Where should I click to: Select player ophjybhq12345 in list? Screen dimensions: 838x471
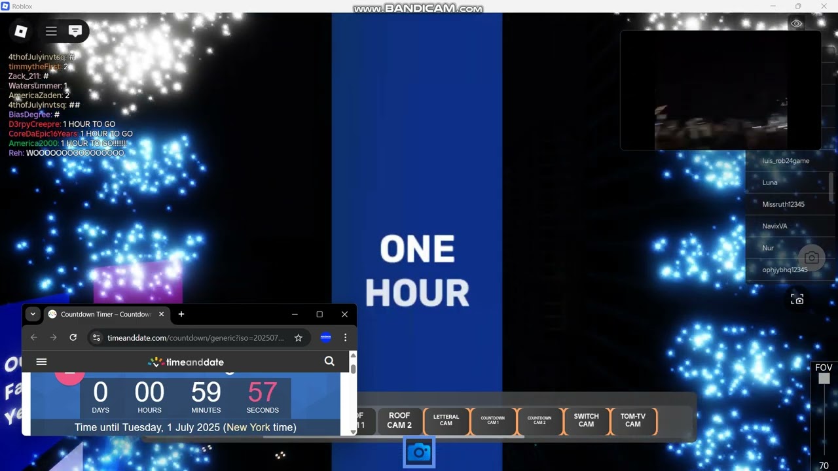click(x=786, y=270)
